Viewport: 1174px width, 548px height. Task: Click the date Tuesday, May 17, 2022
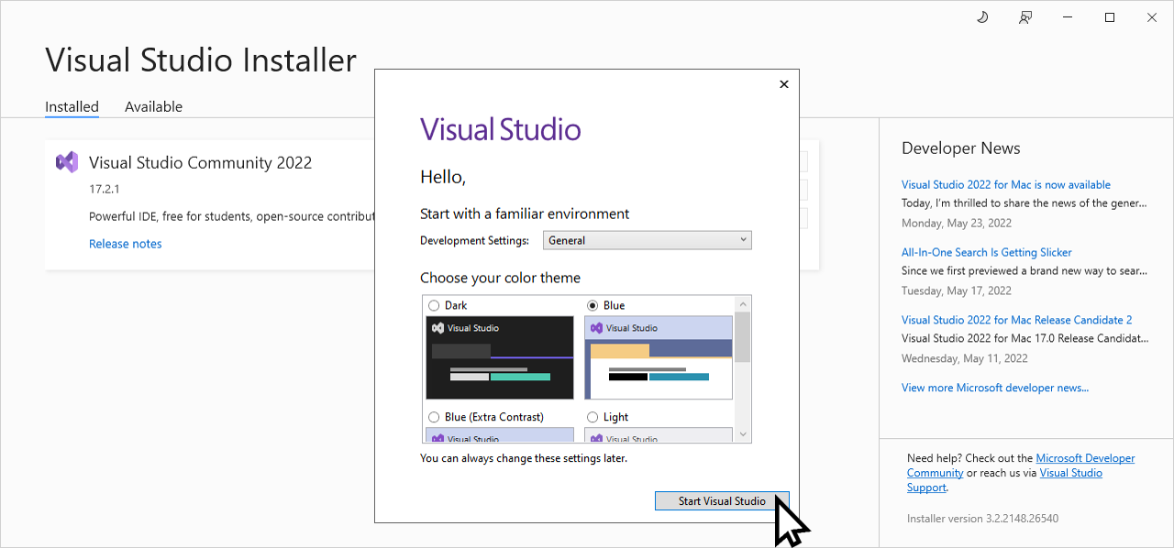pyautogui.click(x=957, y=290)
